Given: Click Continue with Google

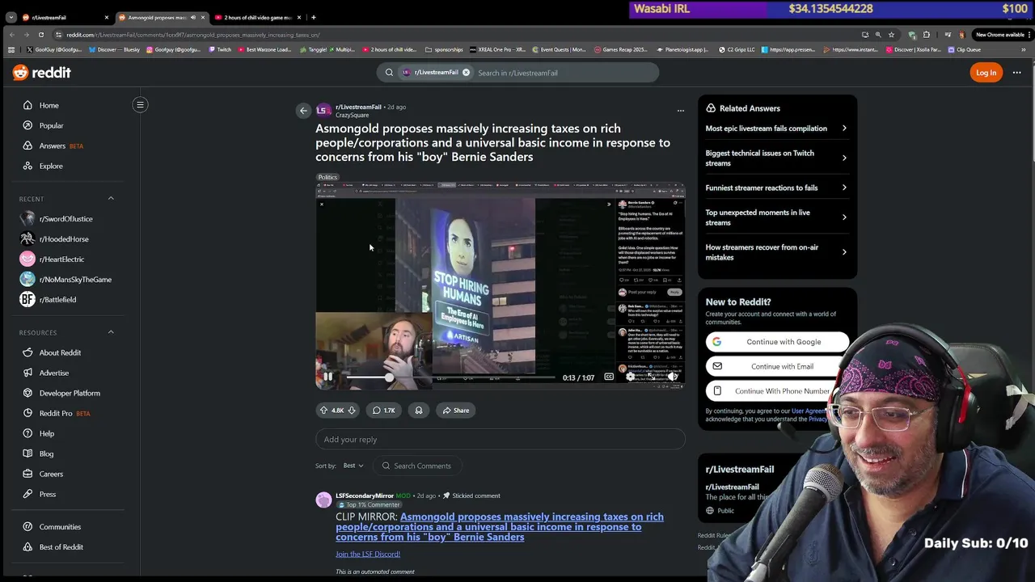Looking at the screenshot, I should pos(777,342).
